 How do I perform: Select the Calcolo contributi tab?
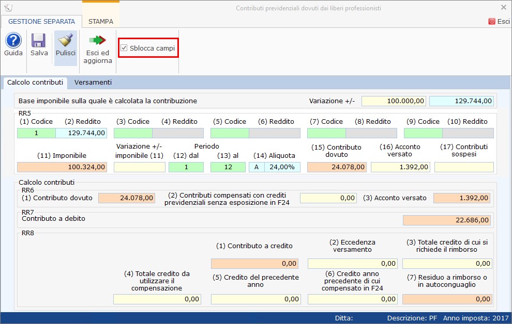pyautogui.click(x=35, y=83)
